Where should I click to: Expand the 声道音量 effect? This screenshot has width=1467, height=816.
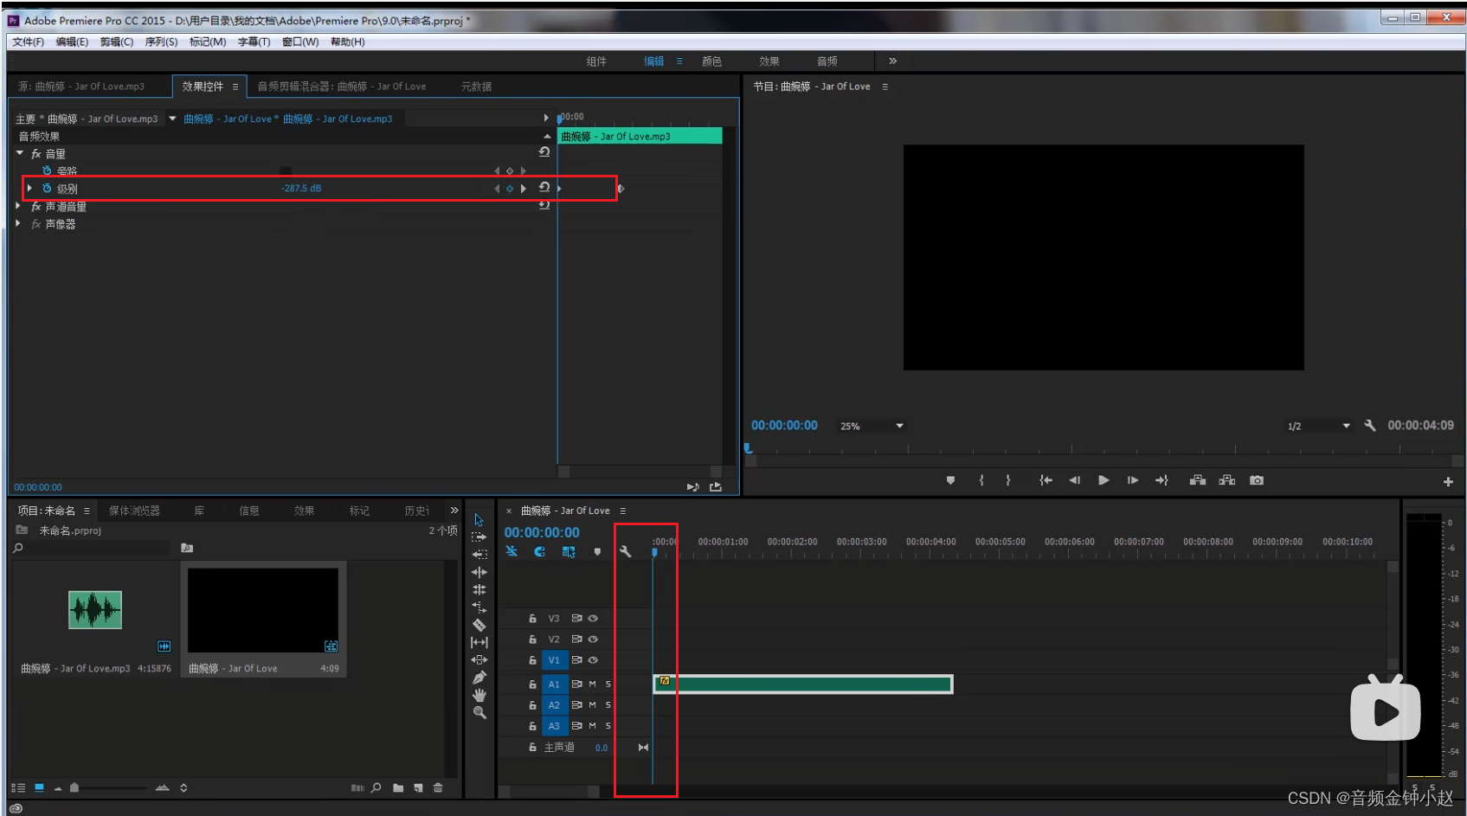pos(18,206)
